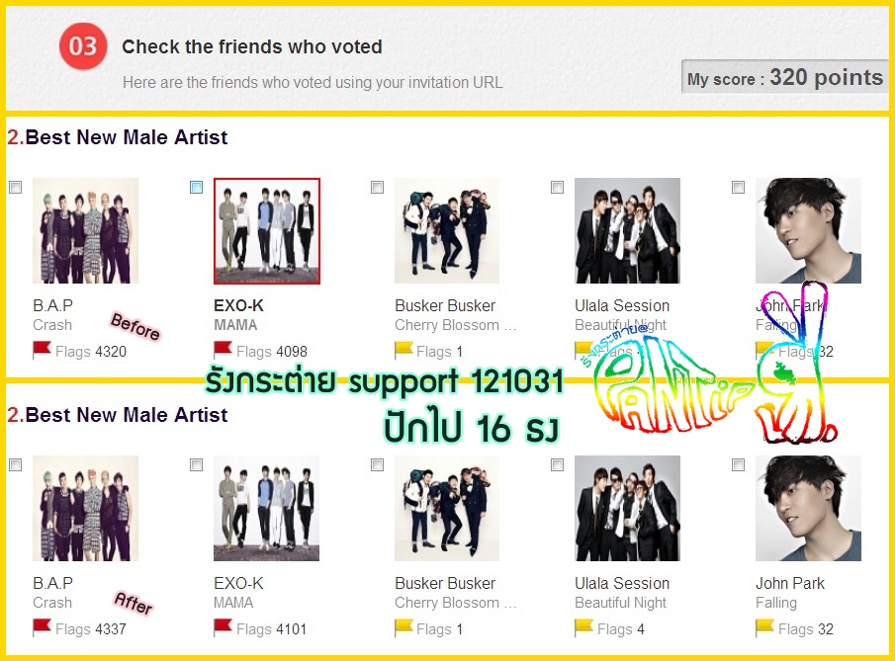Click the John Park portrait in top row

(x=808, y=230)
